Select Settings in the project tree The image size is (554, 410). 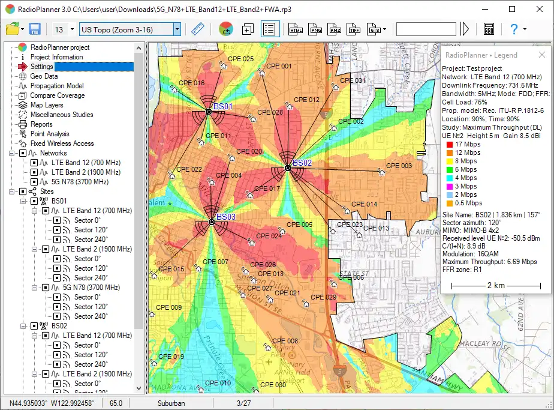(42, 67)
